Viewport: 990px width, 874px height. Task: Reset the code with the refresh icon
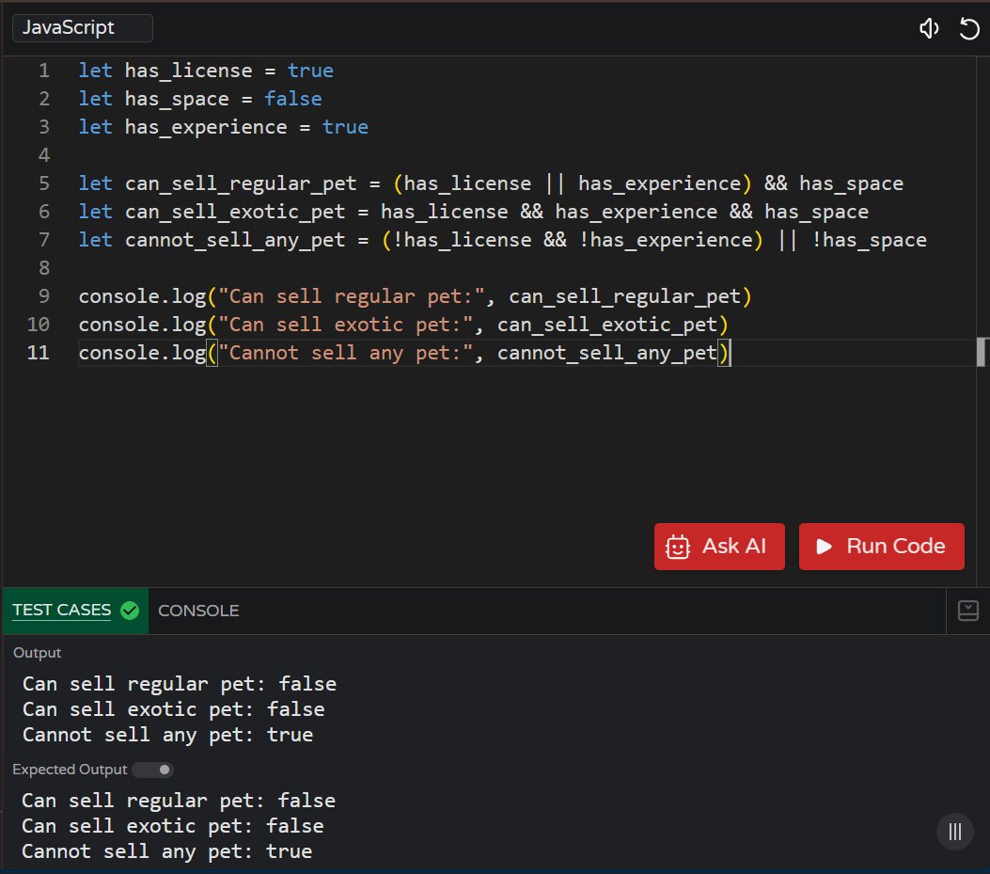pos(969,28)
